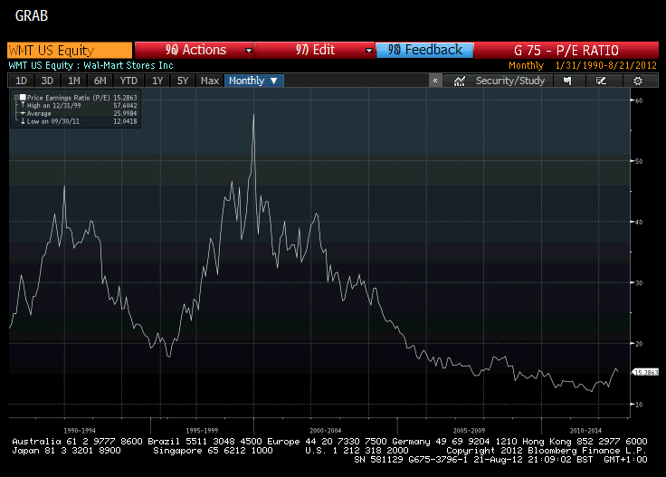Open the chart edit pencil icon
This screenshot has height=477, width=666.
point(601,81)
